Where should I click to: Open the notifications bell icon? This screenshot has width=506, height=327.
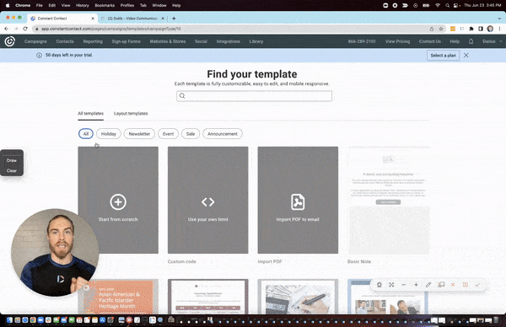[x=471, y=41]
